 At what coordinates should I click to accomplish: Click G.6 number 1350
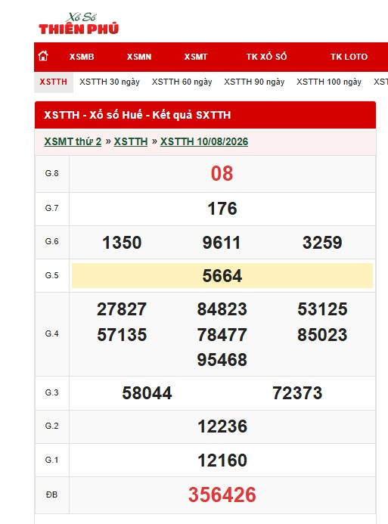(x=122, y=243)
